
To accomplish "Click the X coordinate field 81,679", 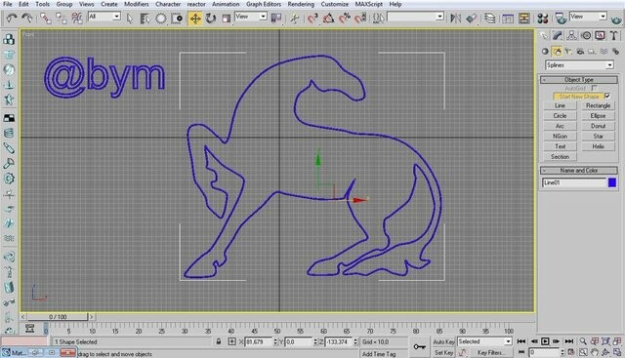I will [258, 342].
